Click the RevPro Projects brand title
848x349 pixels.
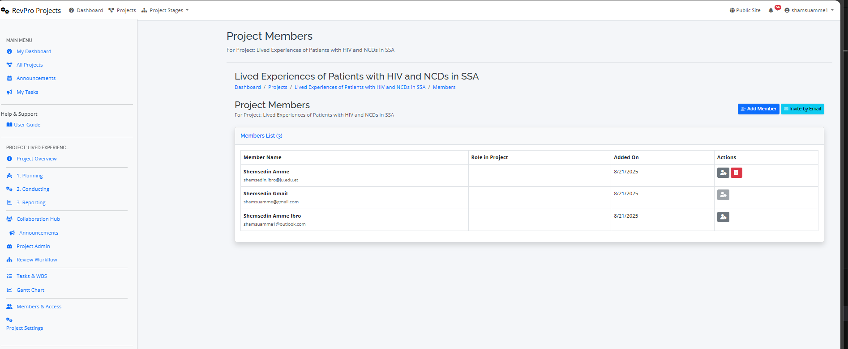point(36,10)
